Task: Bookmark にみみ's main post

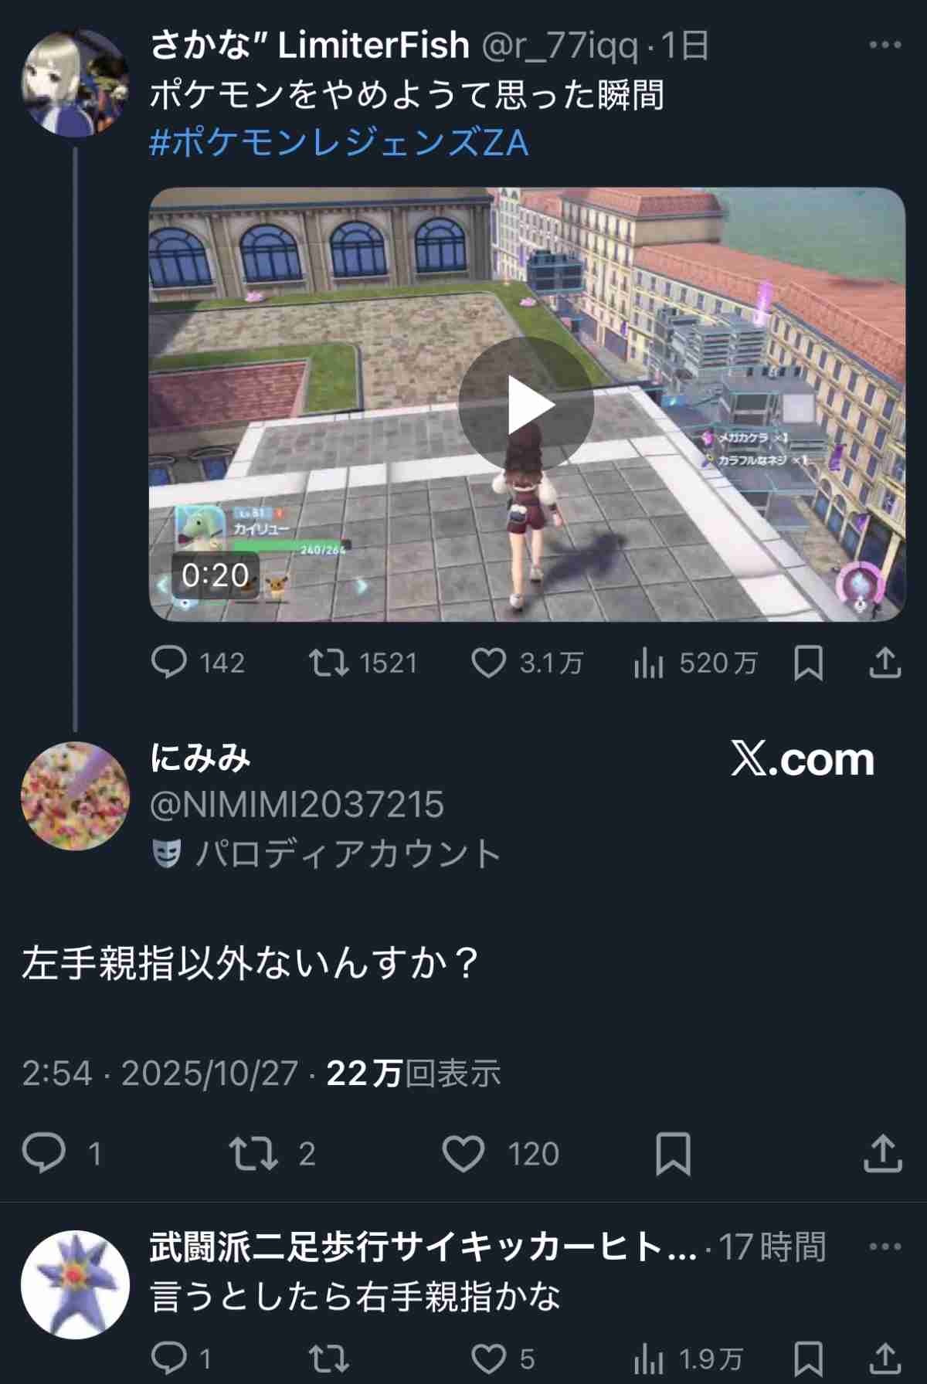Action: [x=673, y=1153]
